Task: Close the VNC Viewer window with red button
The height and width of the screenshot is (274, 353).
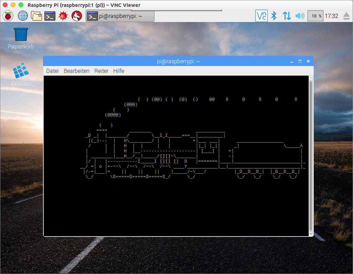Action: pyautogui.click(x=5, y=5)
